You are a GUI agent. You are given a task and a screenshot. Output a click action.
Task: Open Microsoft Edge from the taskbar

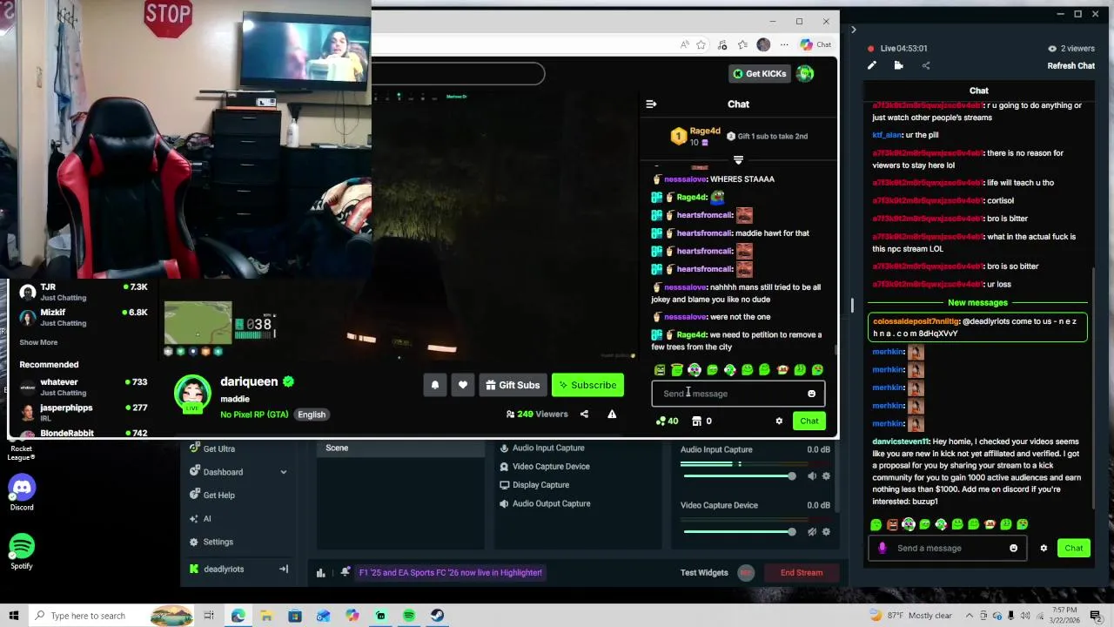[238, 616]
